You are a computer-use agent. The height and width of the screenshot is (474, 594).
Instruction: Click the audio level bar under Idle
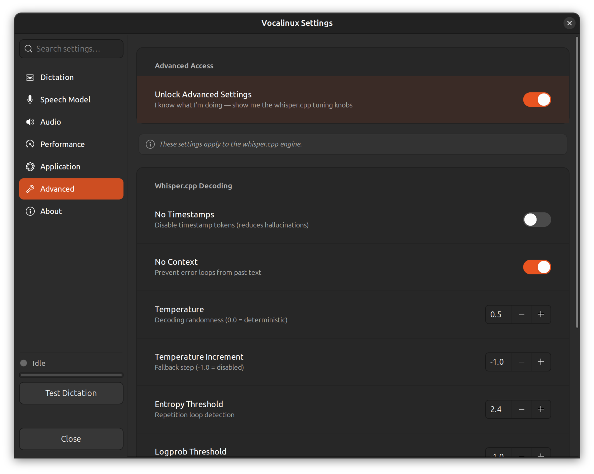click(71, 375)
